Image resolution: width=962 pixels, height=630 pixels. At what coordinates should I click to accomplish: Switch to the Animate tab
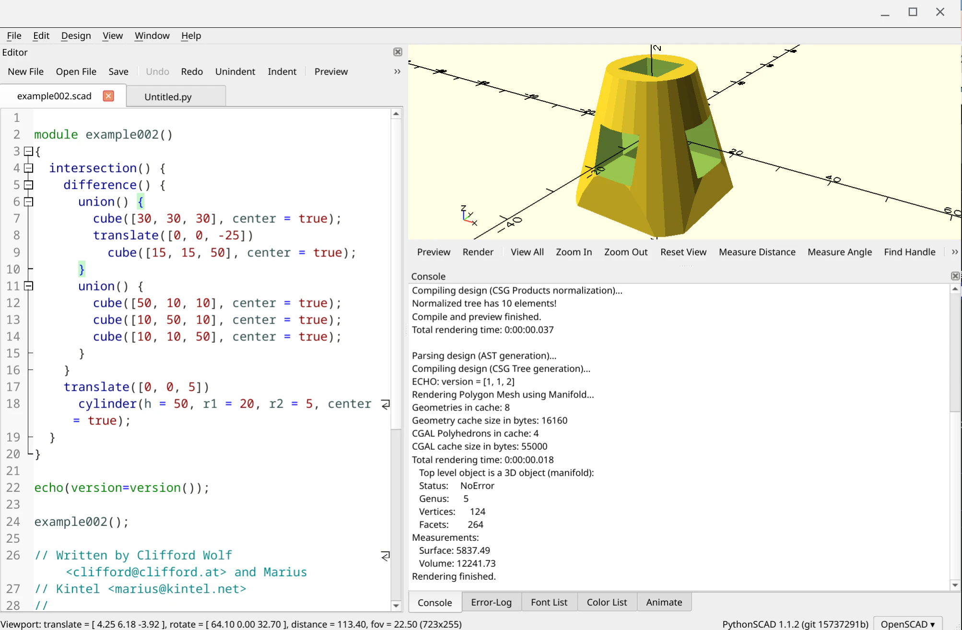[664, 602]
